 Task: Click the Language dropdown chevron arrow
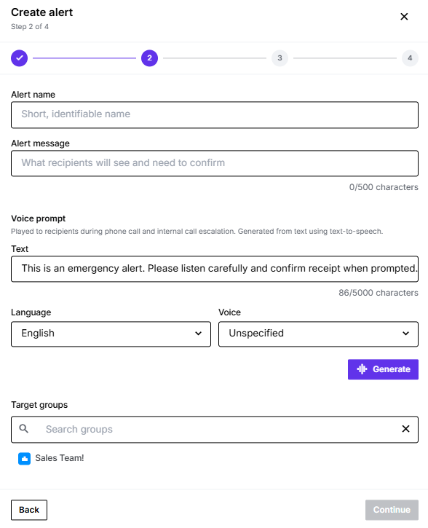point(198,334)
